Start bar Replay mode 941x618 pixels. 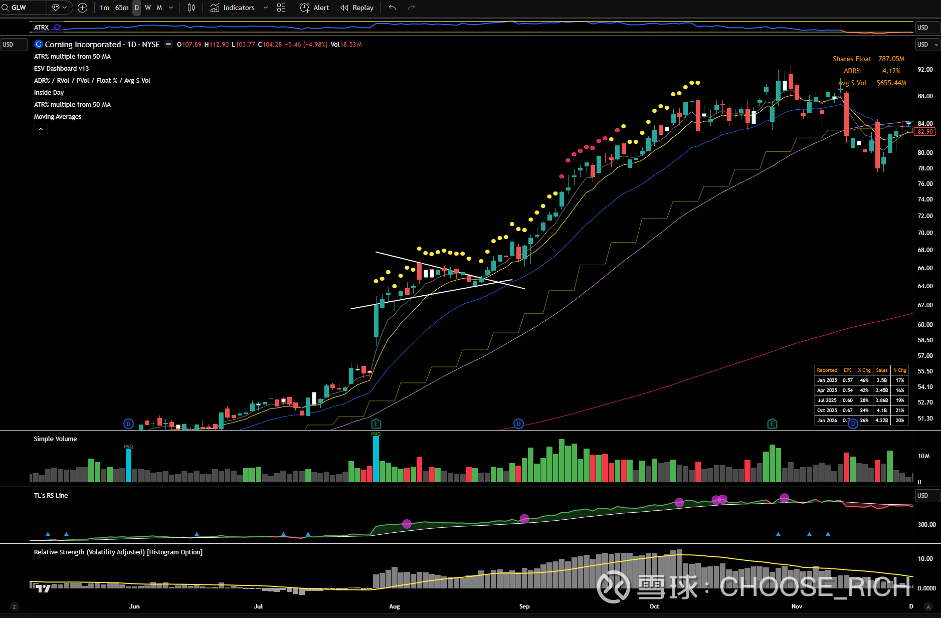tap(357, 8)
